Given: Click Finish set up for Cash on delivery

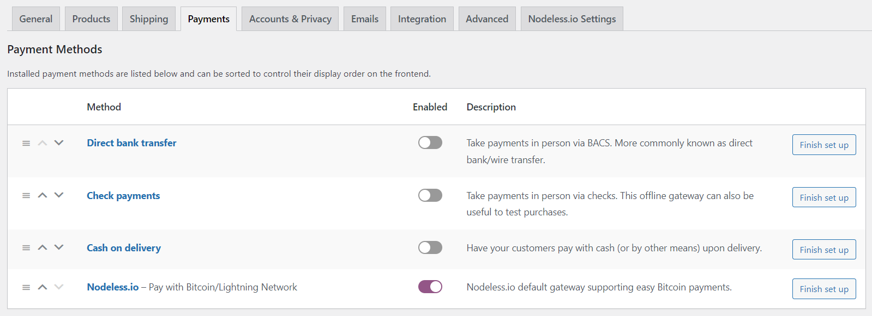Looking at the screenshot, I should [823, 250].
